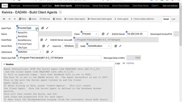The image size is (182, 102).
Task: Edit Notify pencil icon
Action: coord(120,46)
